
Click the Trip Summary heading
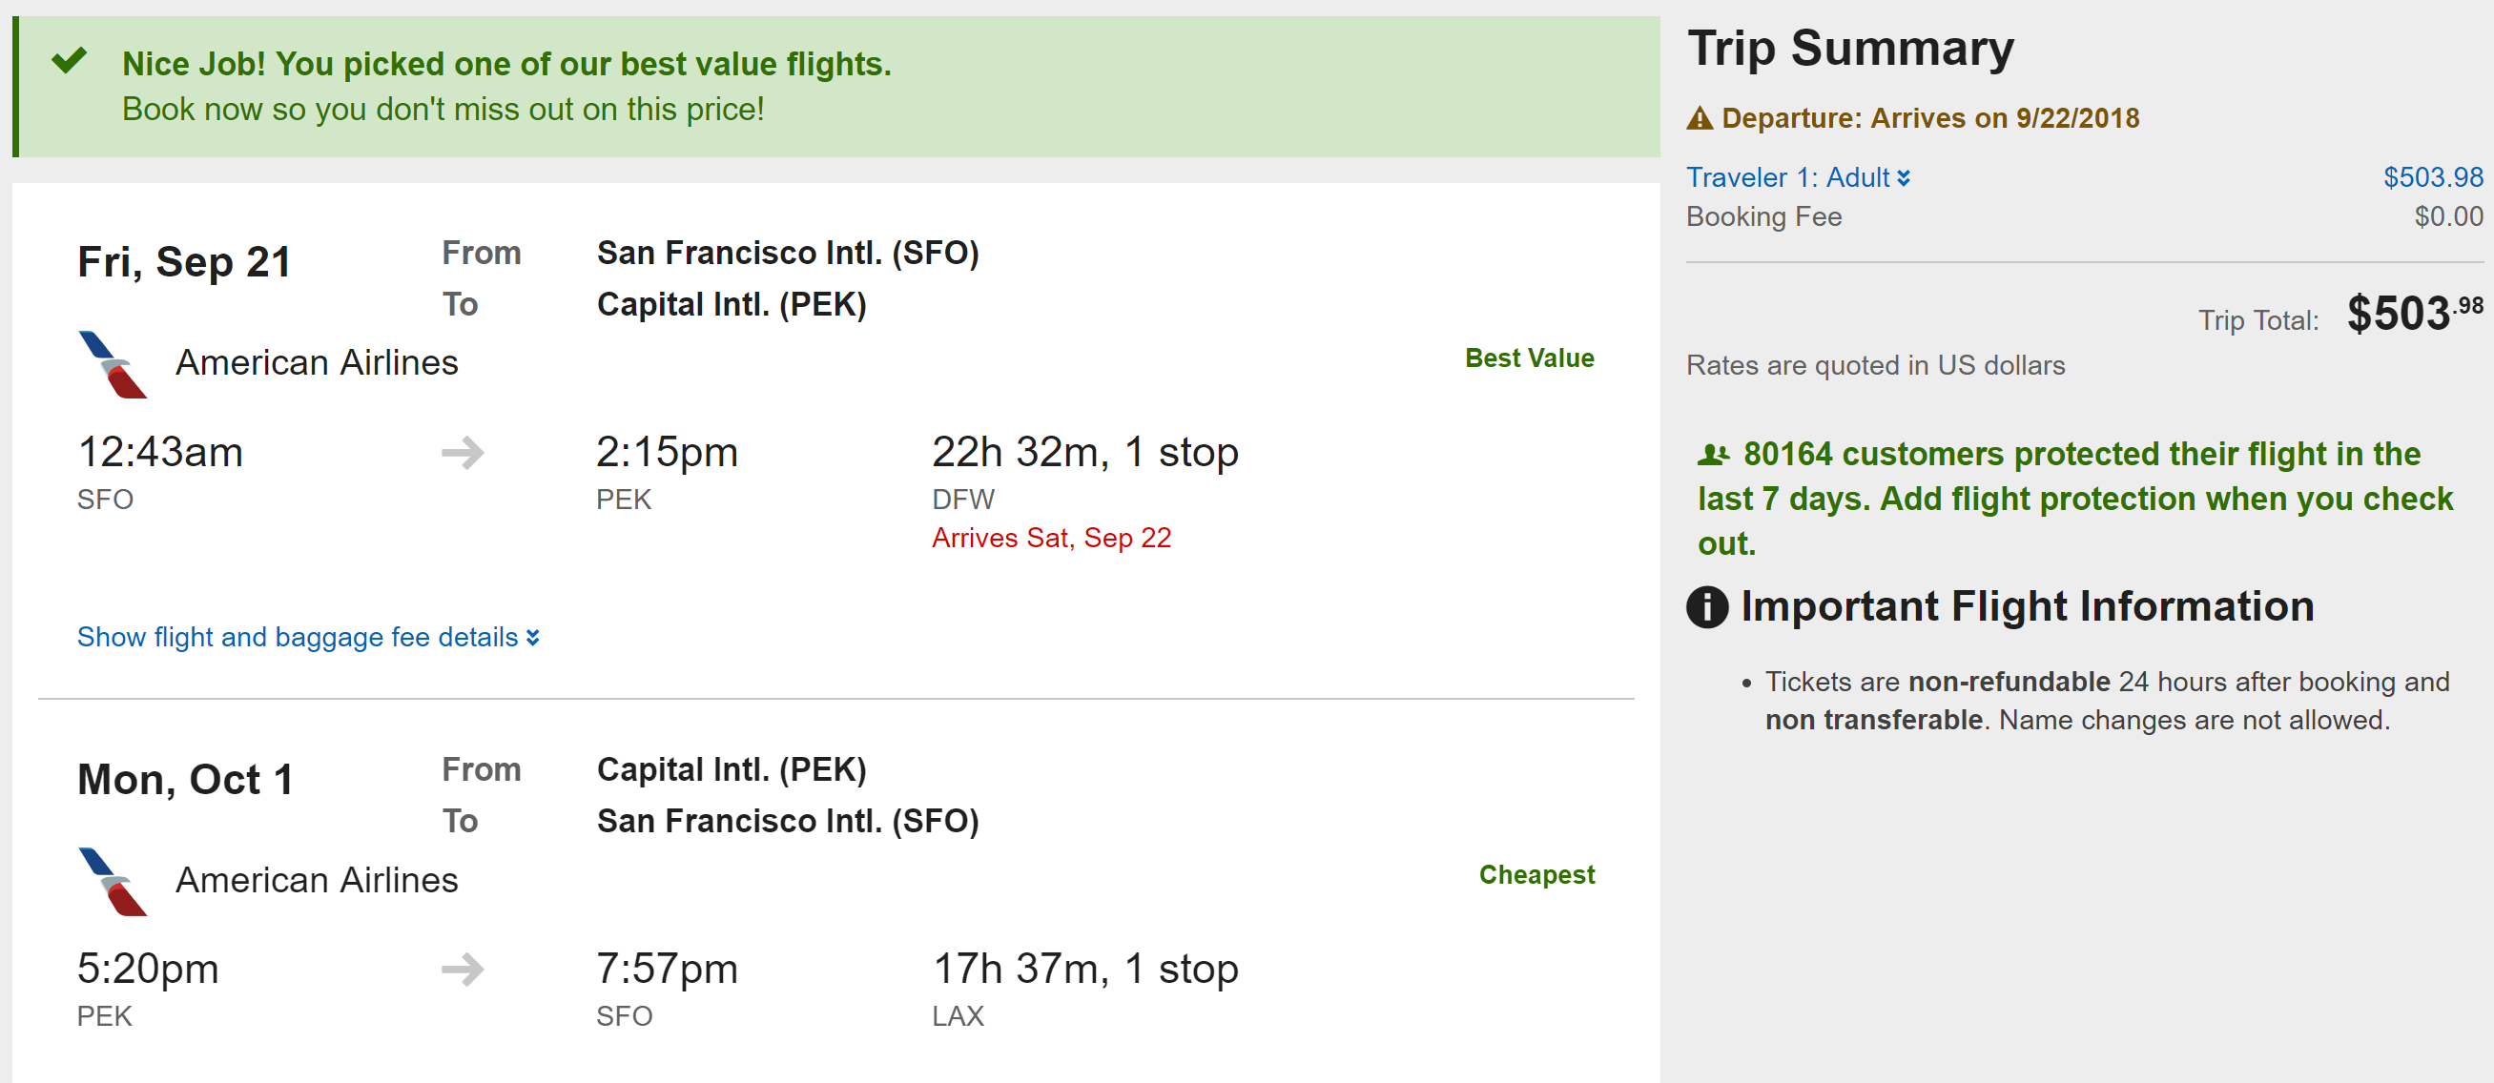[1850, 49]
